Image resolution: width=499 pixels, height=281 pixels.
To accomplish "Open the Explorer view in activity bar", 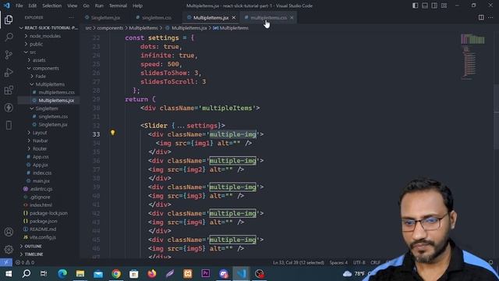I will point(9,20).
